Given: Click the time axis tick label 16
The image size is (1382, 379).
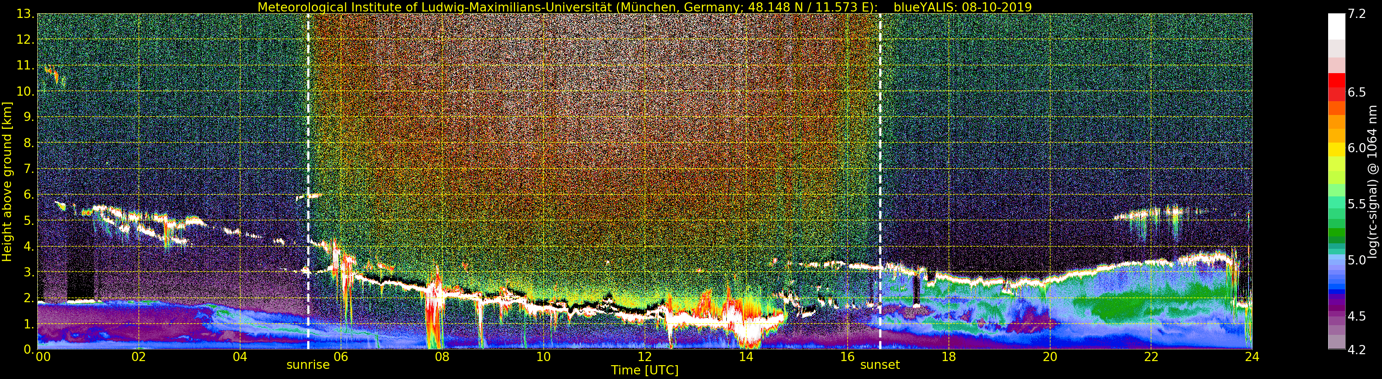Looking at the screenshot, I should [x=847, y=357].
